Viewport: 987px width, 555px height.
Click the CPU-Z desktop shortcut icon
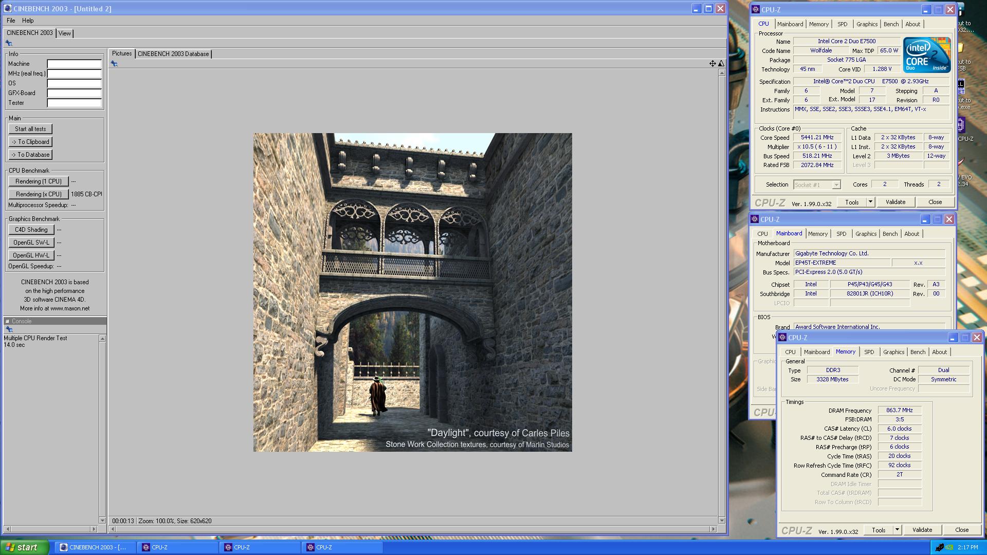point(961,125)
